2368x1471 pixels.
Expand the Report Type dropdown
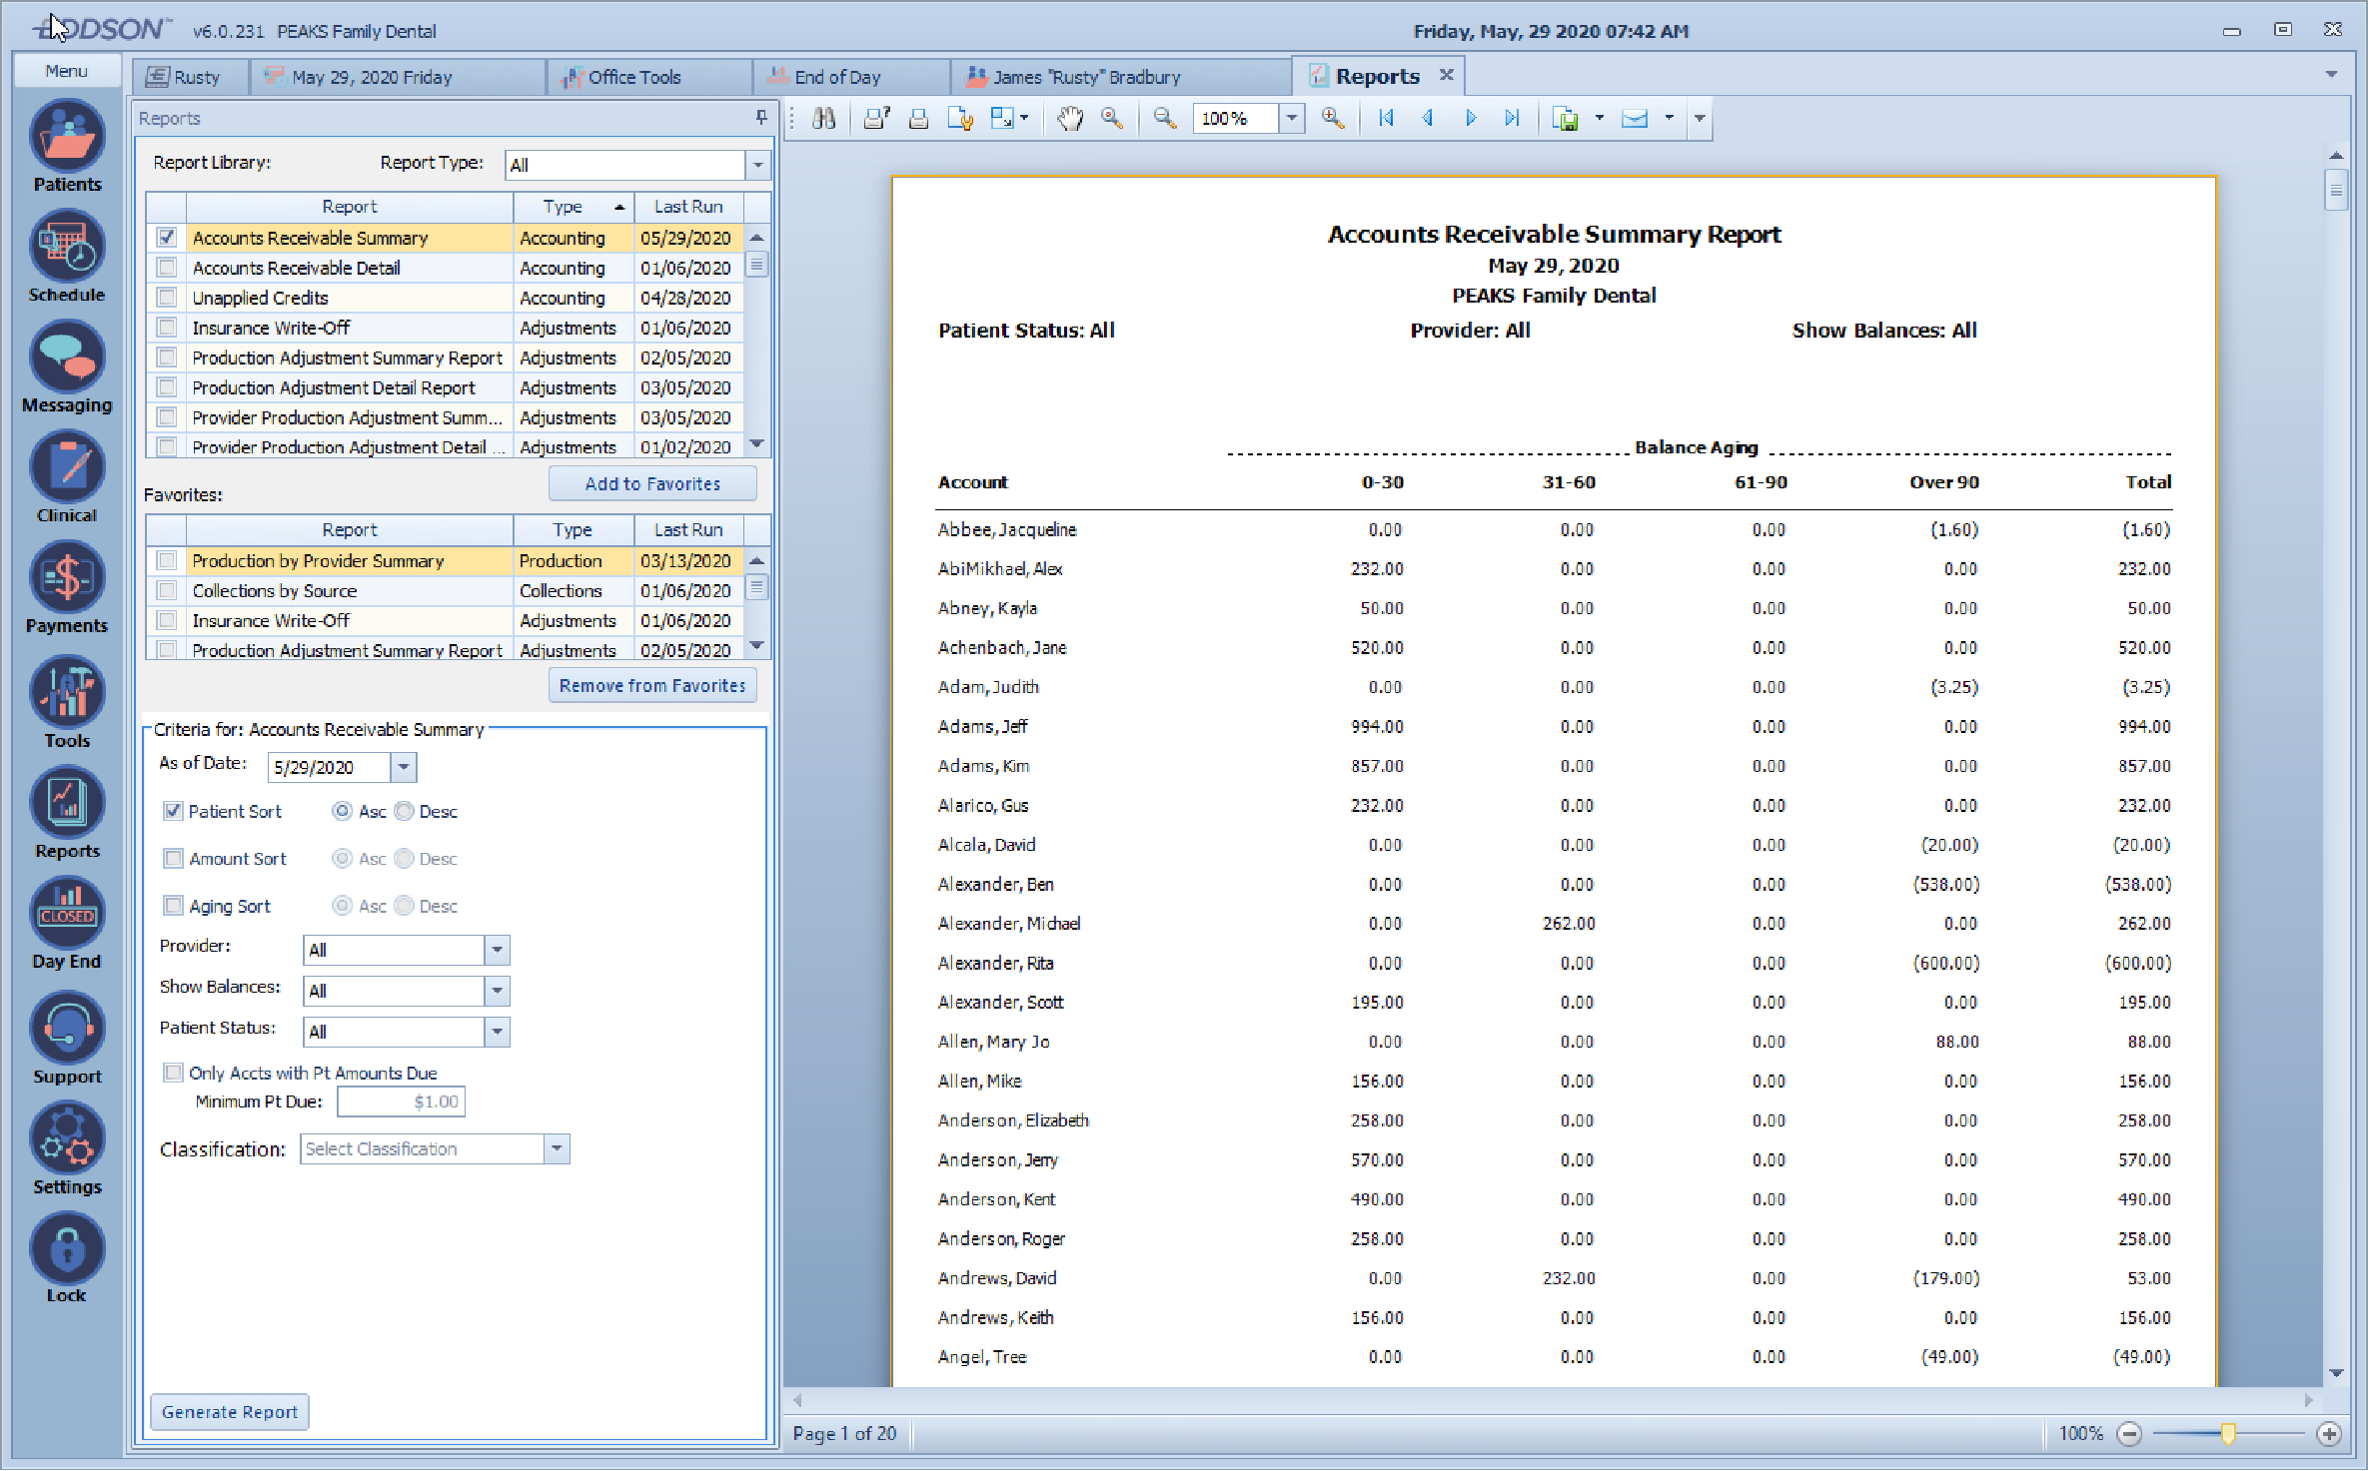tap(758, 165)
